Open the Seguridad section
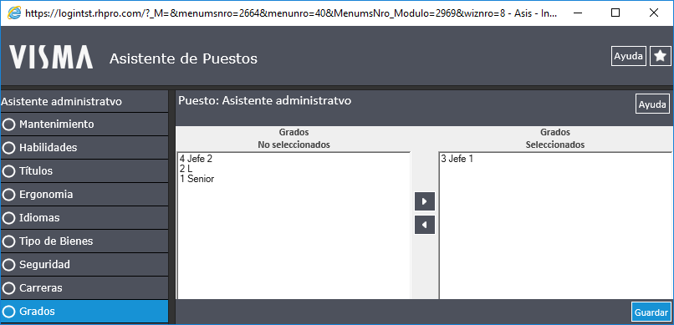The height and width of the screenshot is (325, 674). click(84, 265)
